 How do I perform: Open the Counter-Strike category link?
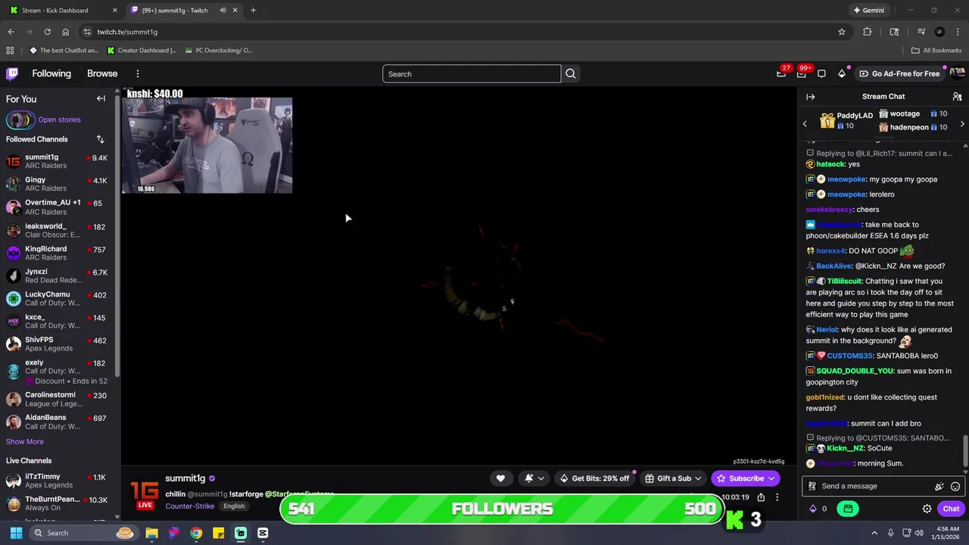pos(190,506)
